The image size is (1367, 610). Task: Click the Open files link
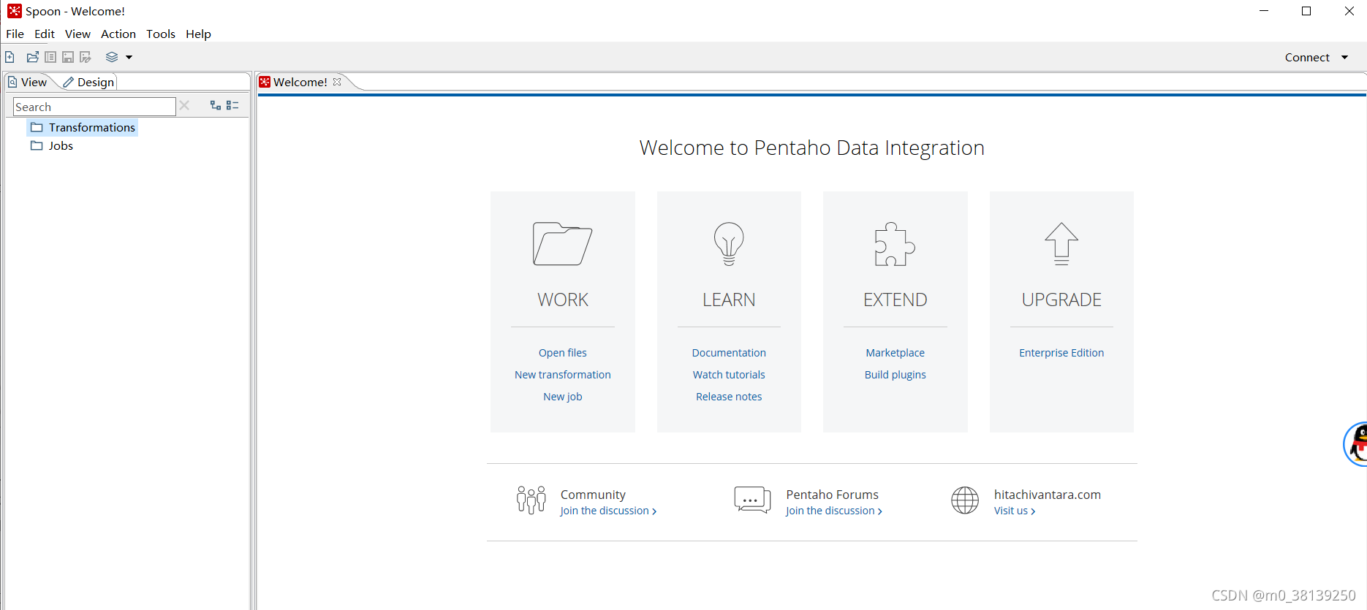click(563, 353)
